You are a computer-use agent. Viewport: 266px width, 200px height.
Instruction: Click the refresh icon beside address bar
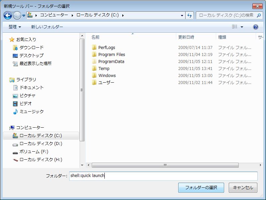(x=190, y=15)
